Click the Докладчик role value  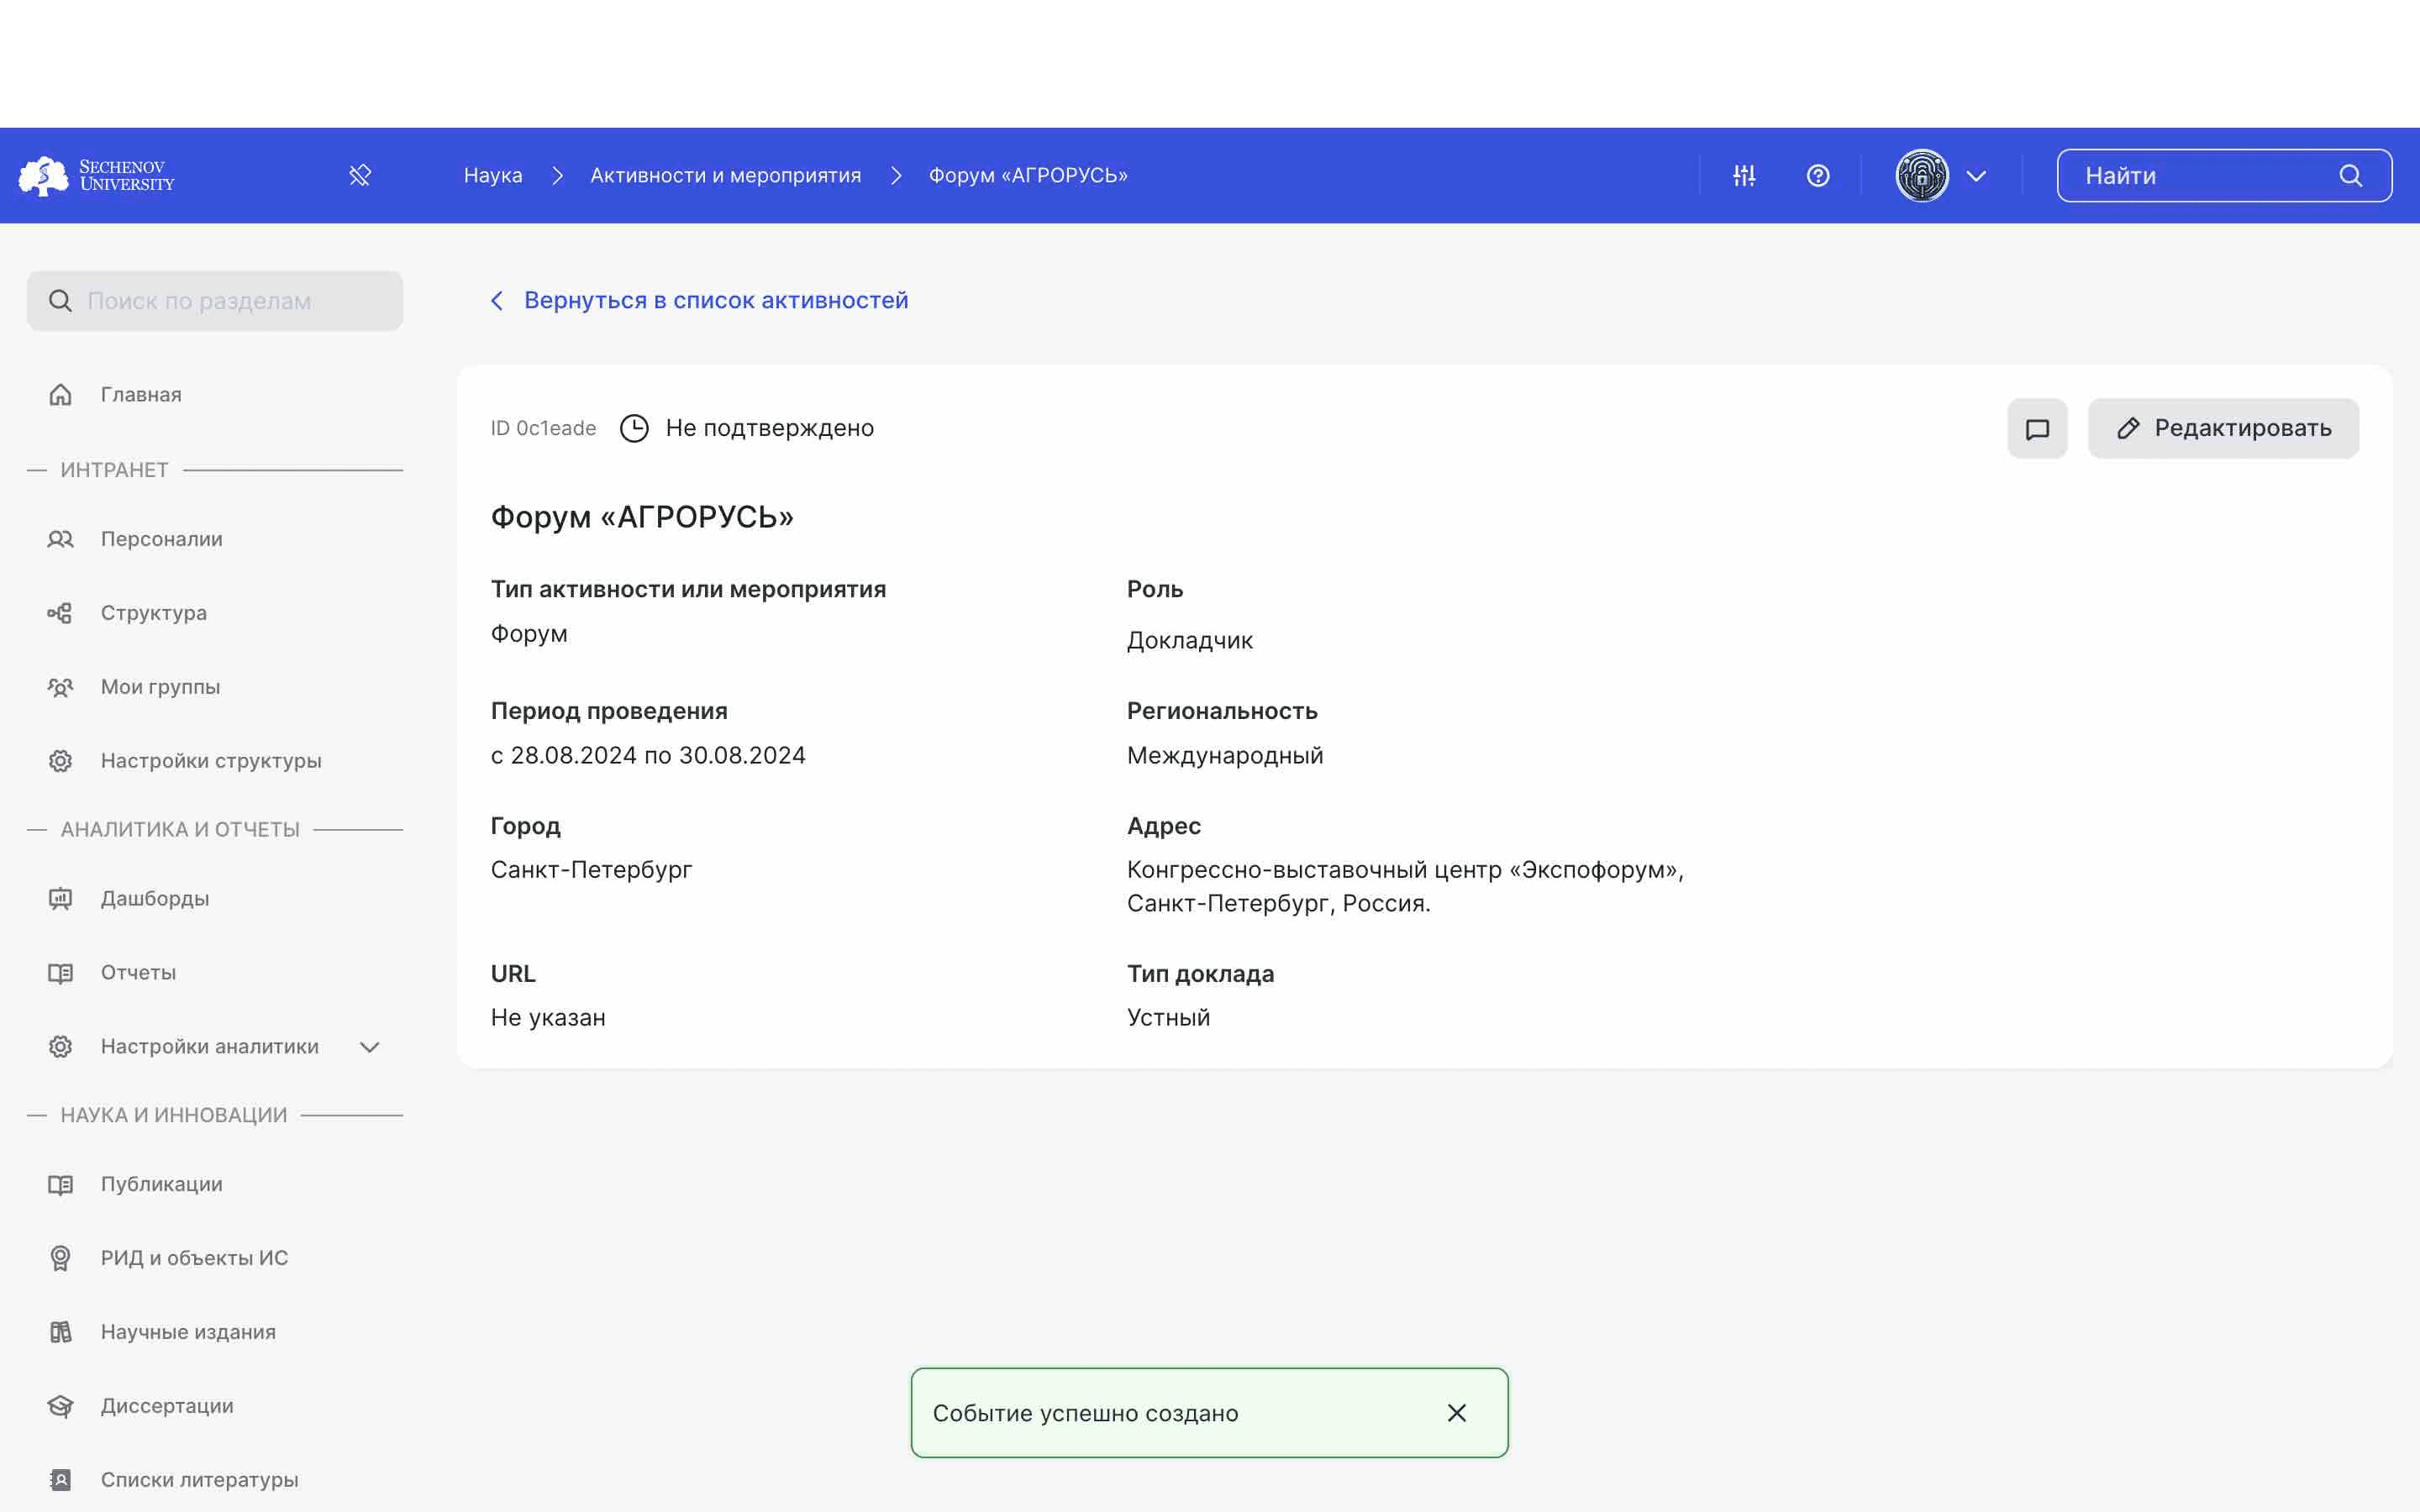pyautogui.click(x=1189, y=640)
